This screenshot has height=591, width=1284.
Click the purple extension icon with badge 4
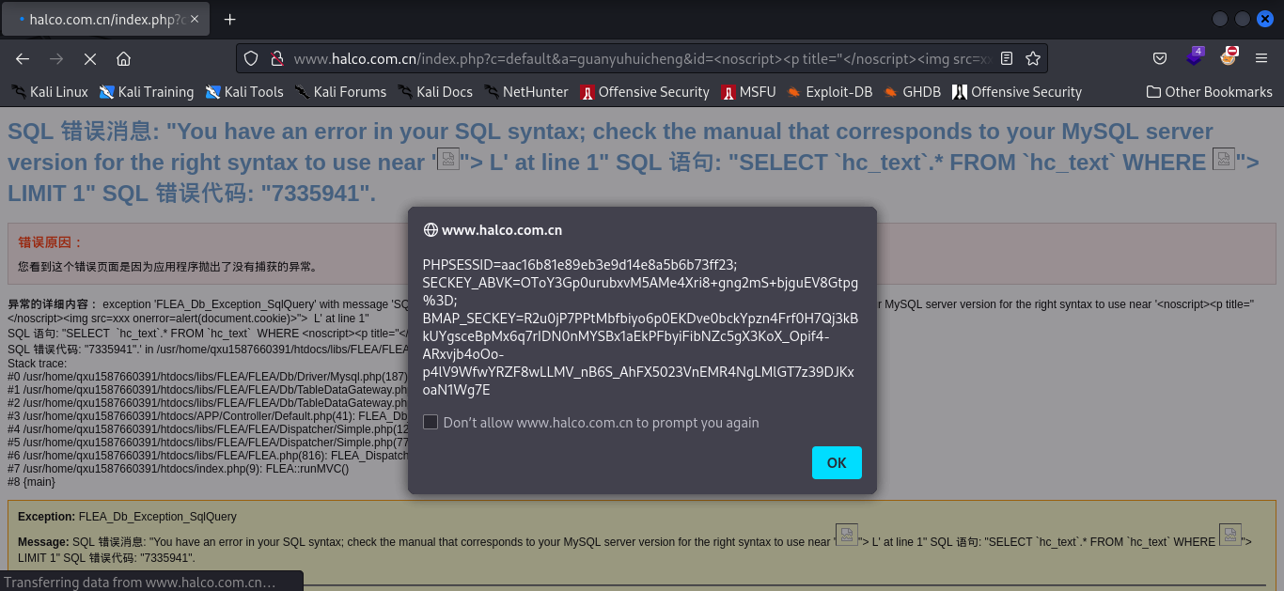coord(1194,57)
